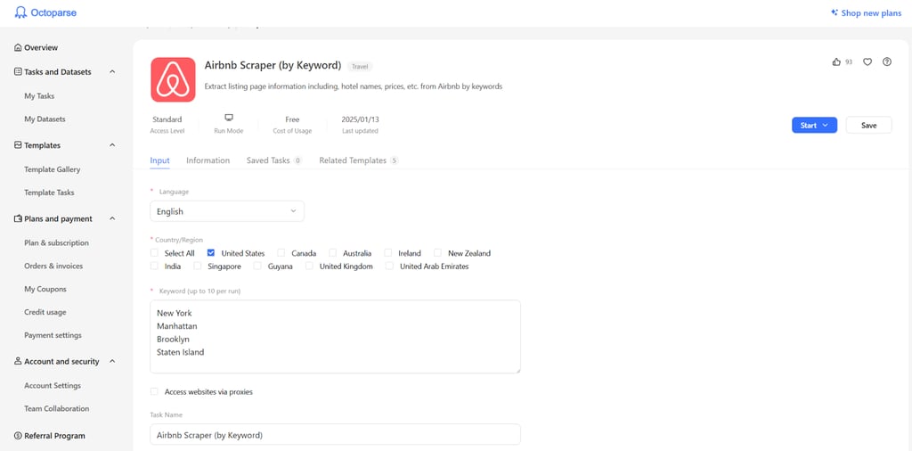Open the Related Templates tab
The image size is (912, 451).
tap(359, 160)
